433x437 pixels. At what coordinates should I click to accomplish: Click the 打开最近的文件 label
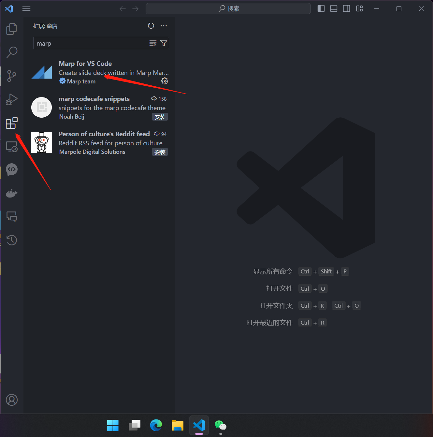click(x=269, y=323)
